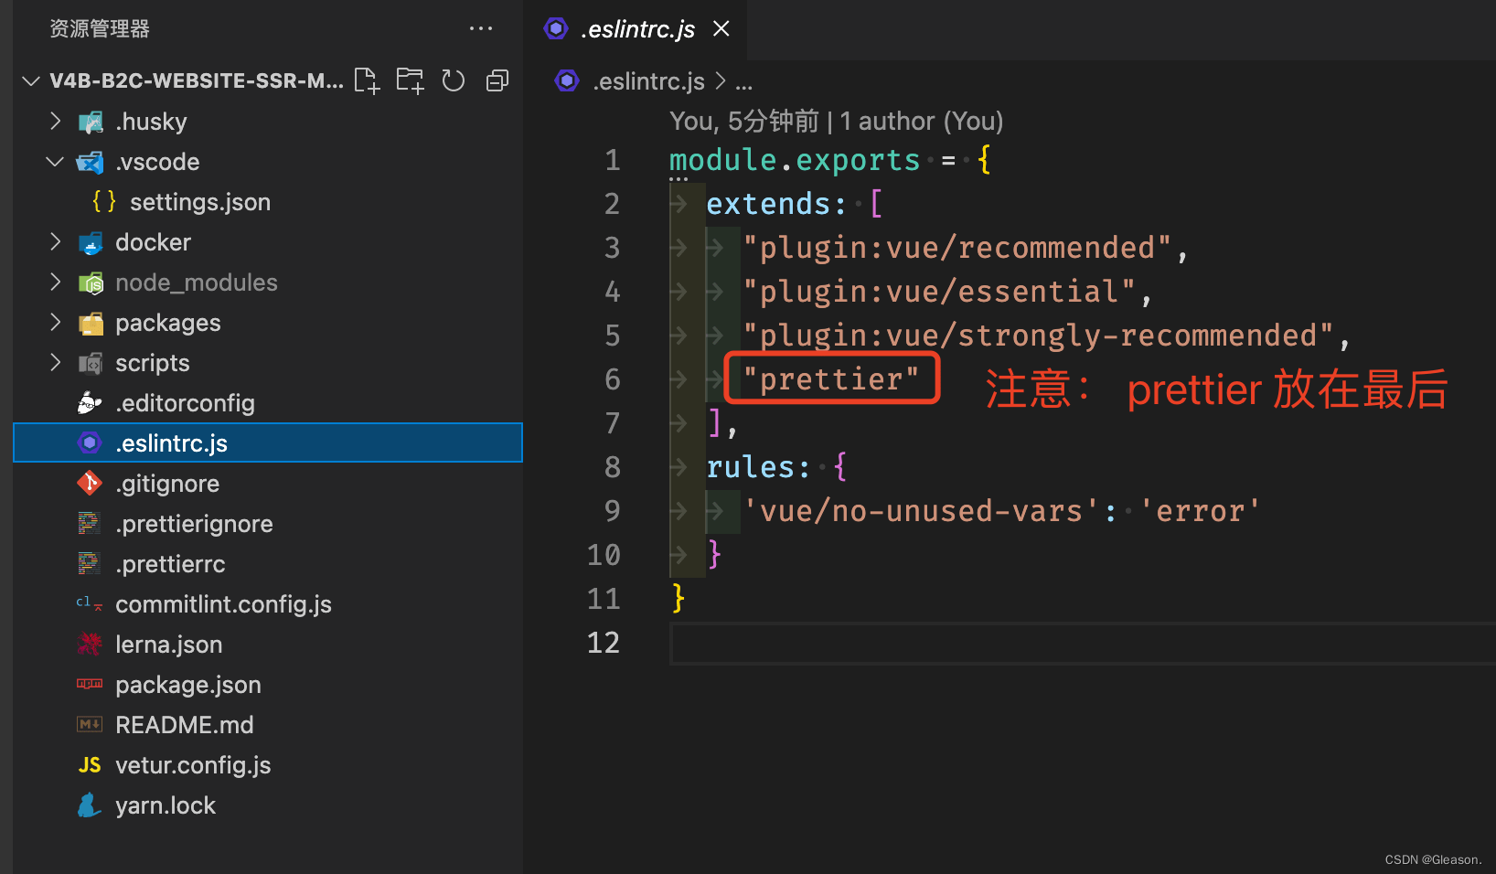Select the .gitignore file
This screenshot has height=874, width=1496.
(167, 483)
